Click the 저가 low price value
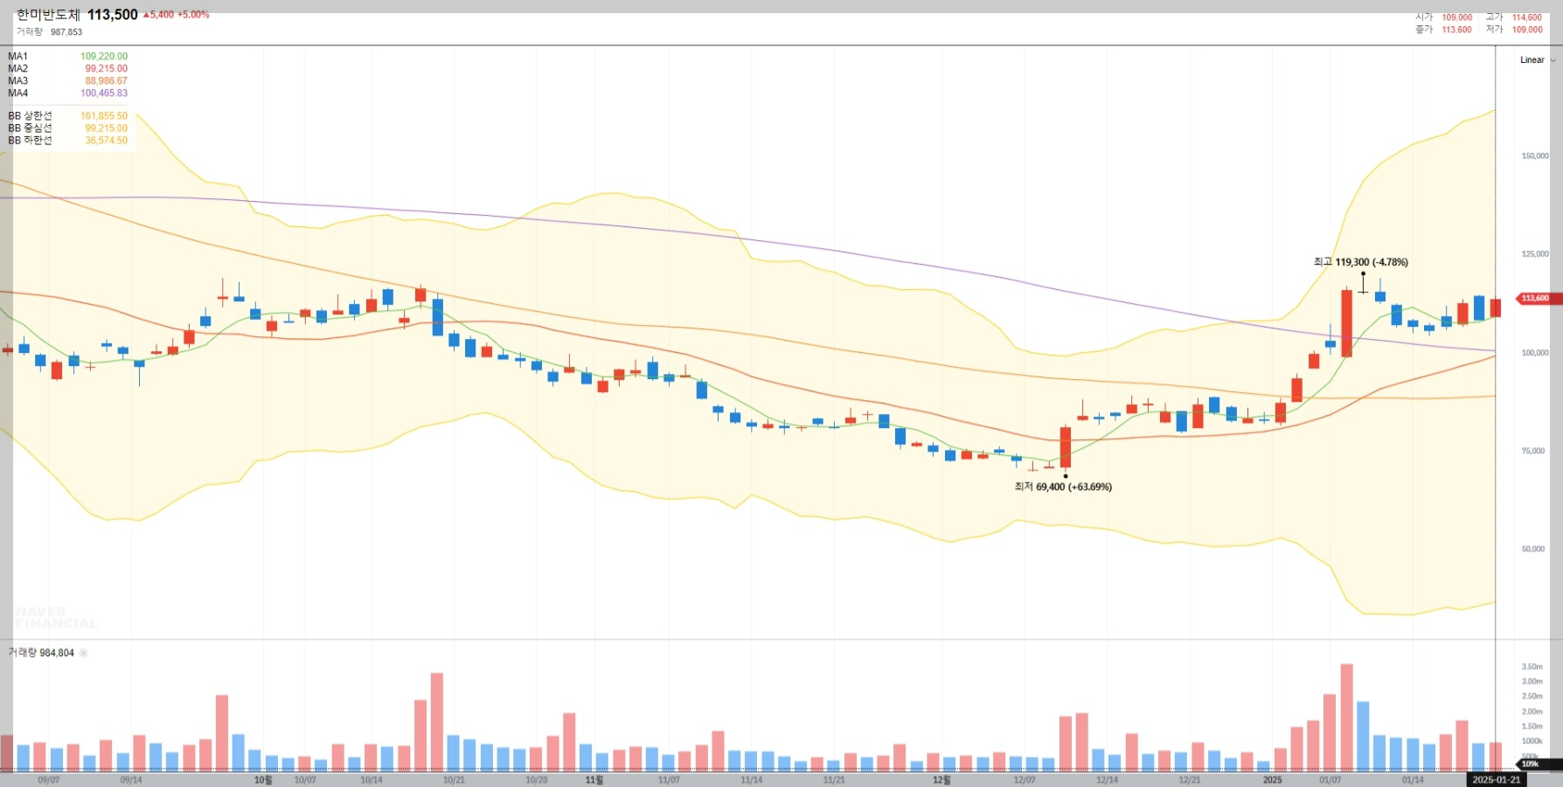This screenshot has width=1563, height=787. point(1527,30)
